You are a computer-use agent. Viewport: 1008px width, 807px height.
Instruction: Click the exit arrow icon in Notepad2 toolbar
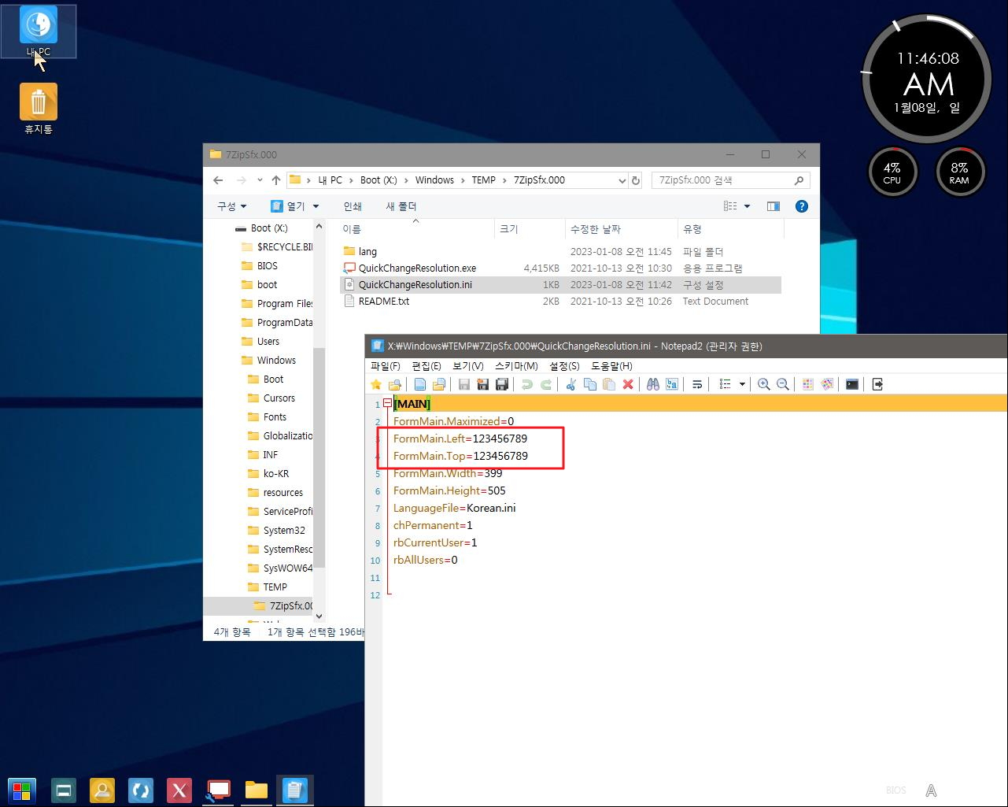[877, 384]
